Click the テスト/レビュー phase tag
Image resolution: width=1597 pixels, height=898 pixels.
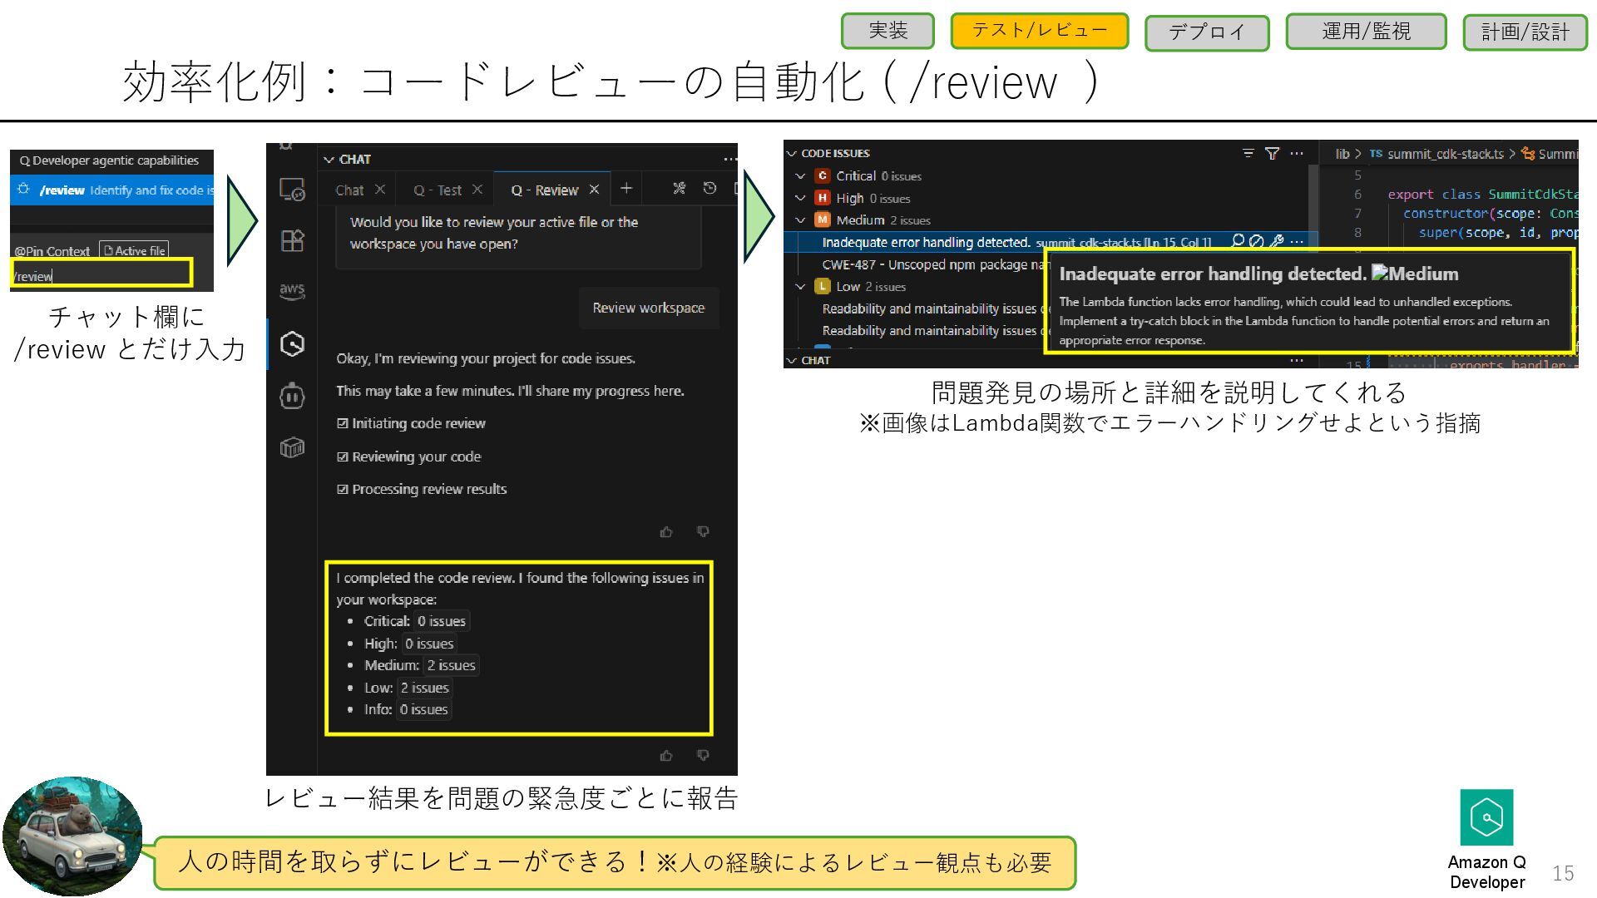(x=1040, y=31)
